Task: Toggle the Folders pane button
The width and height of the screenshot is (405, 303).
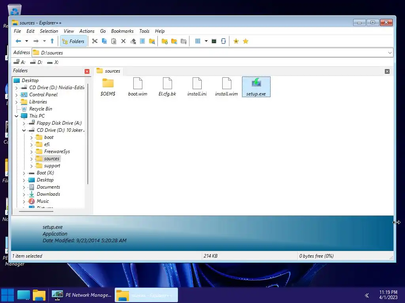Action: [74, 41]
